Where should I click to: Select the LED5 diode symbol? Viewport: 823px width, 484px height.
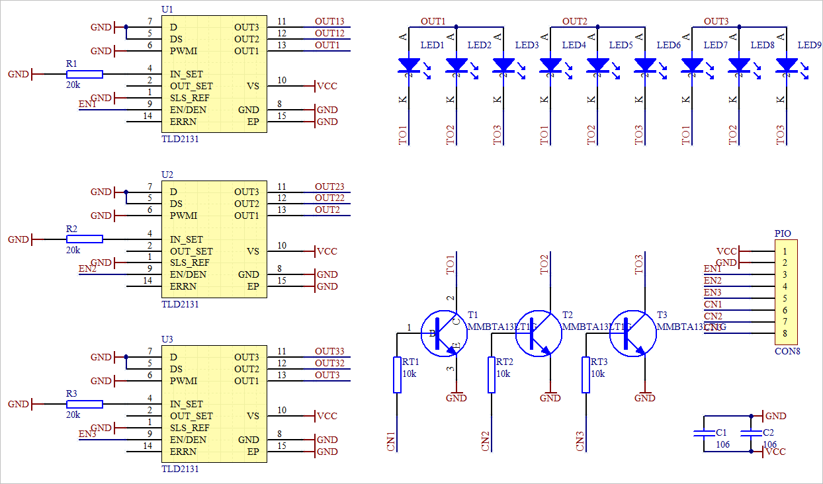pyautogui.click(x=598, y=66)
